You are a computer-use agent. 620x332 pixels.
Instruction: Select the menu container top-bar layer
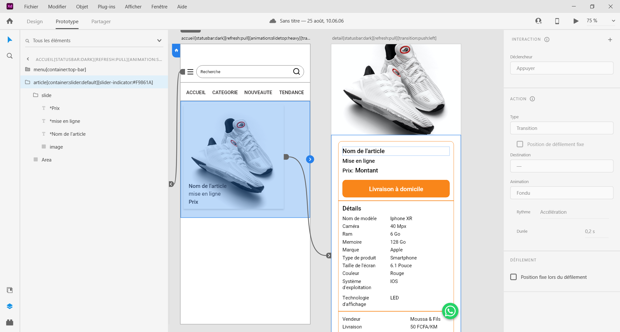pos(94,69)
